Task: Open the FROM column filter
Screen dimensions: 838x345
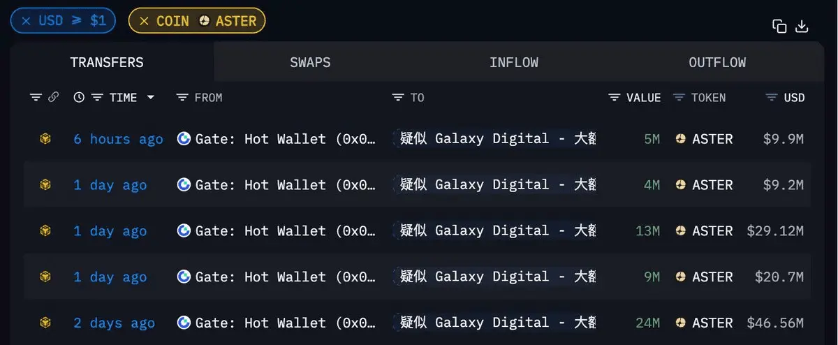Action: (x=182, y=98)
